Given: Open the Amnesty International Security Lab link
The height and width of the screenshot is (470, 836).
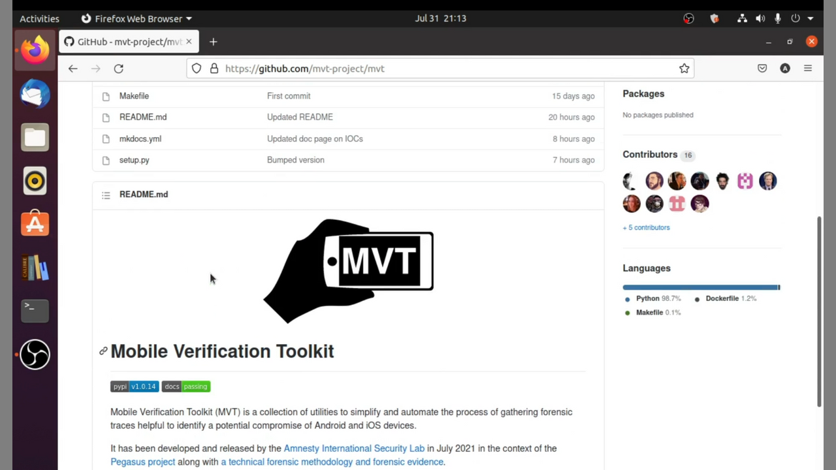Looking at the screenshot, I should tap(354, 448).
